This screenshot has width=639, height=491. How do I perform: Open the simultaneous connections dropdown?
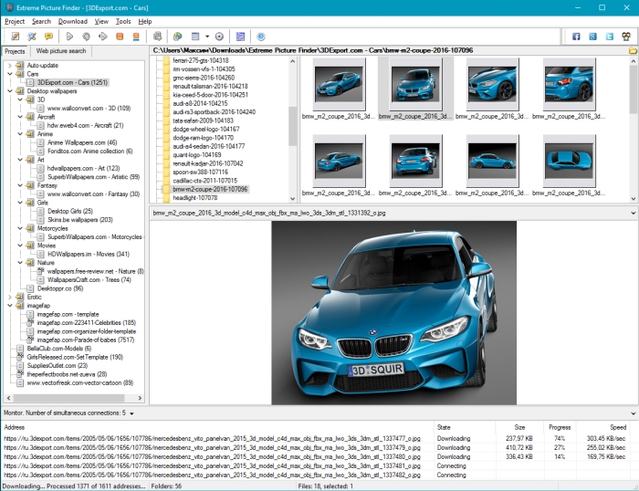[x=131, y=413]
